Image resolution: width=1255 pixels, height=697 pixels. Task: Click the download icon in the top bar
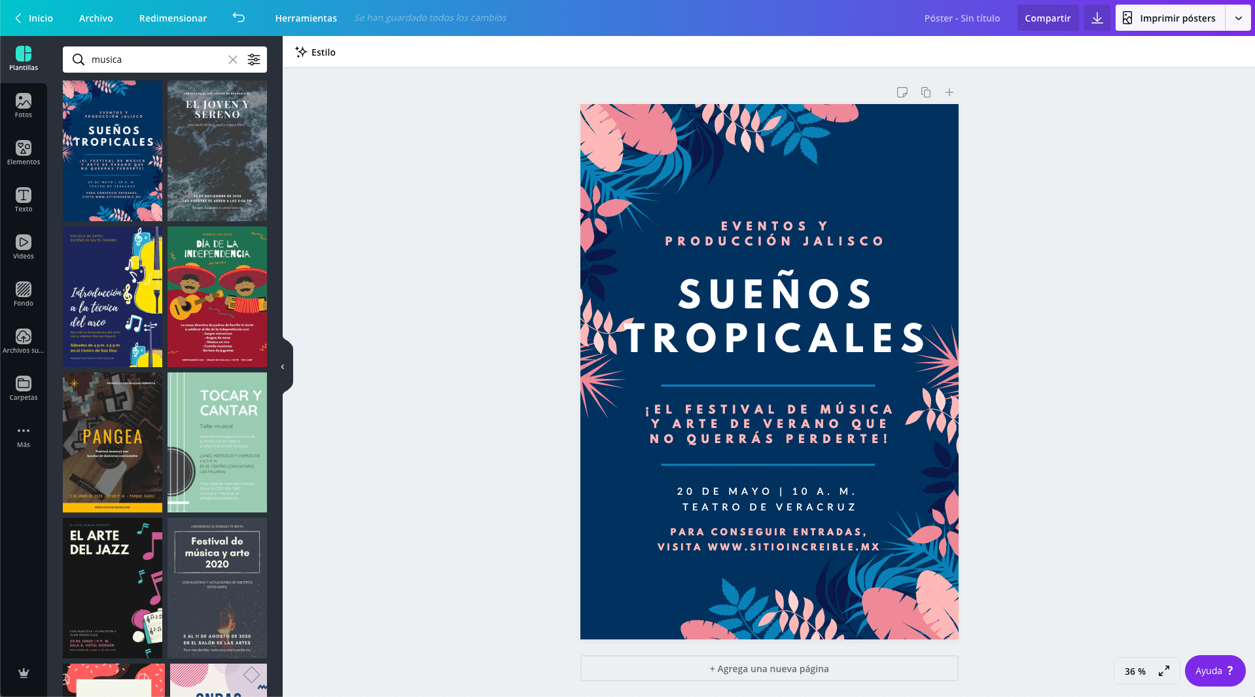(1097, 18)
